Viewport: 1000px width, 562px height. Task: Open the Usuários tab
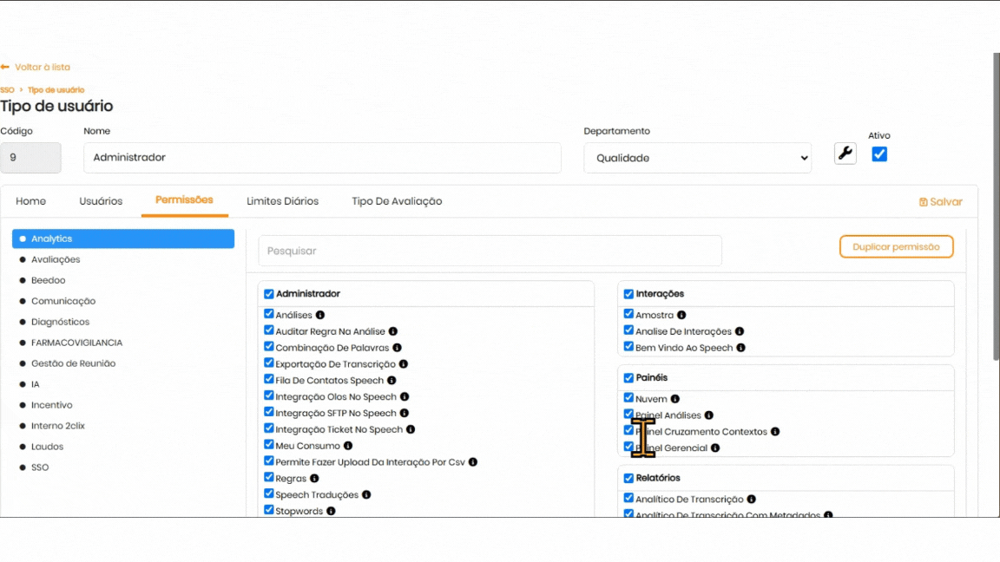point(101,201)
